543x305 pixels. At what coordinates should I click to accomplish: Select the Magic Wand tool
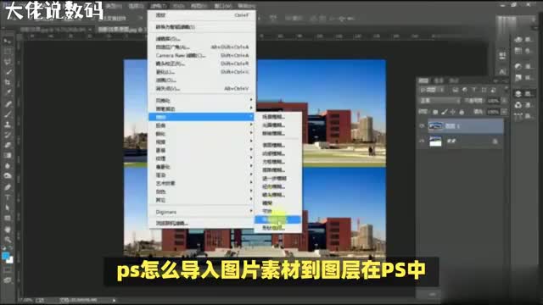pos(8,72)
